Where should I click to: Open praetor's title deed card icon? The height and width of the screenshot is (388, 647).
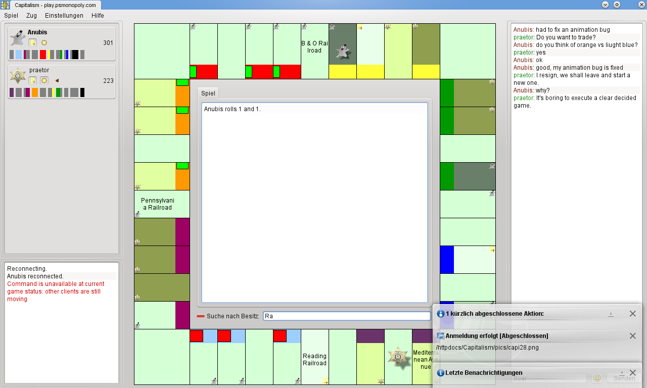pos(32,80)
